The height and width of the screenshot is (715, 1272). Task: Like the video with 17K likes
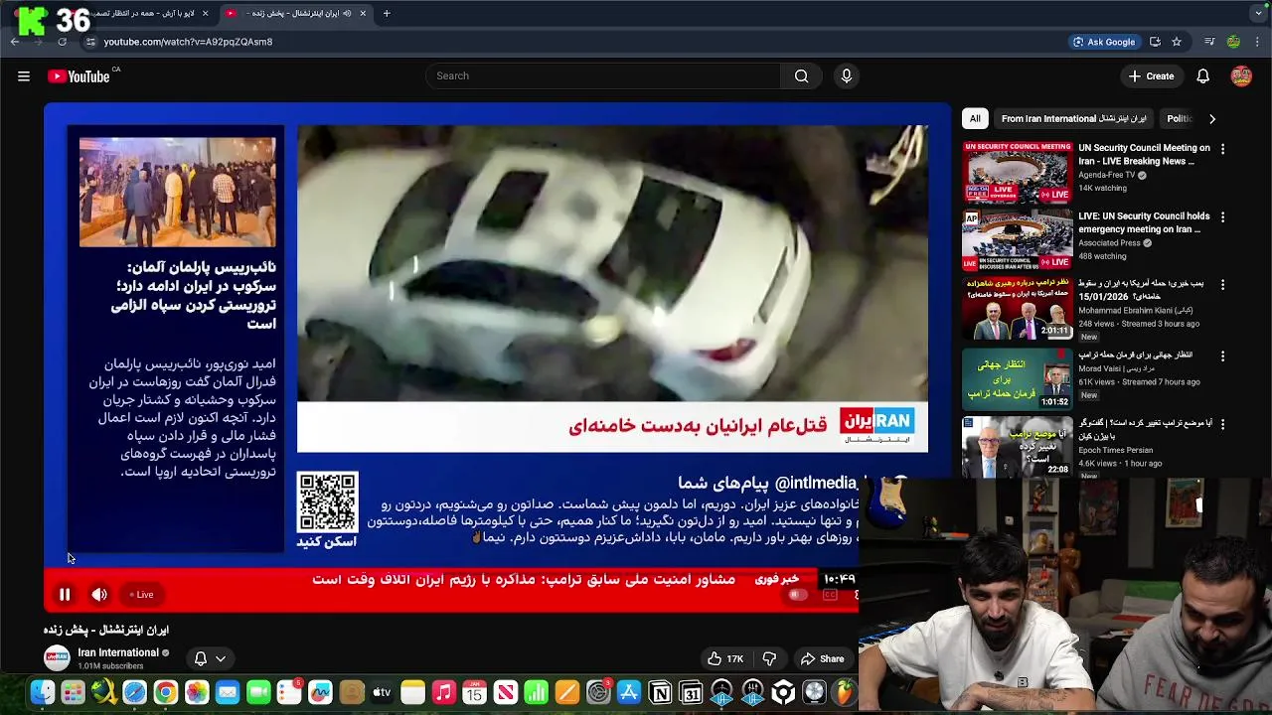724,658
